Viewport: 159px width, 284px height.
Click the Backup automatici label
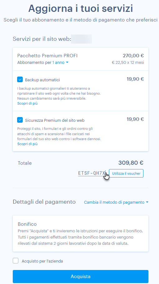pyautogui.click(x=43, y=80)
